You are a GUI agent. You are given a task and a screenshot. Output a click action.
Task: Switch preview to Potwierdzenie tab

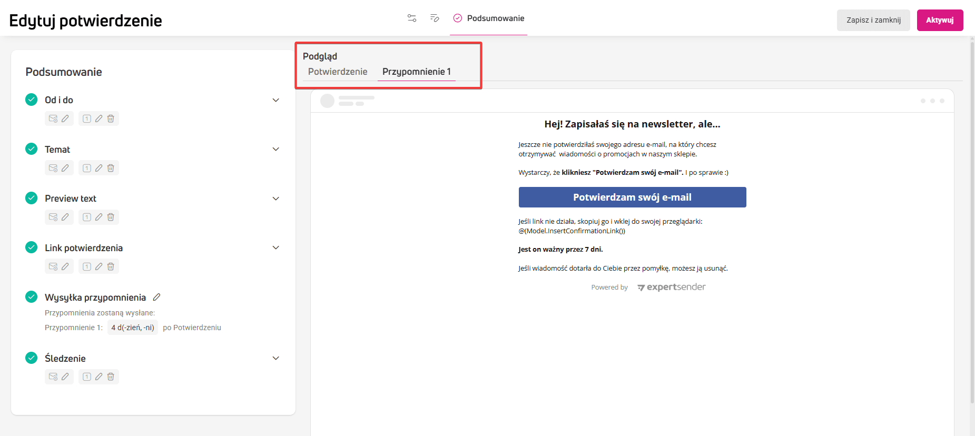[x=338, y=72]
